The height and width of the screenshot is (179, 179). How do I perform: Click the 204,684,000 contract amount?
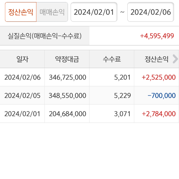coord(67,114)
